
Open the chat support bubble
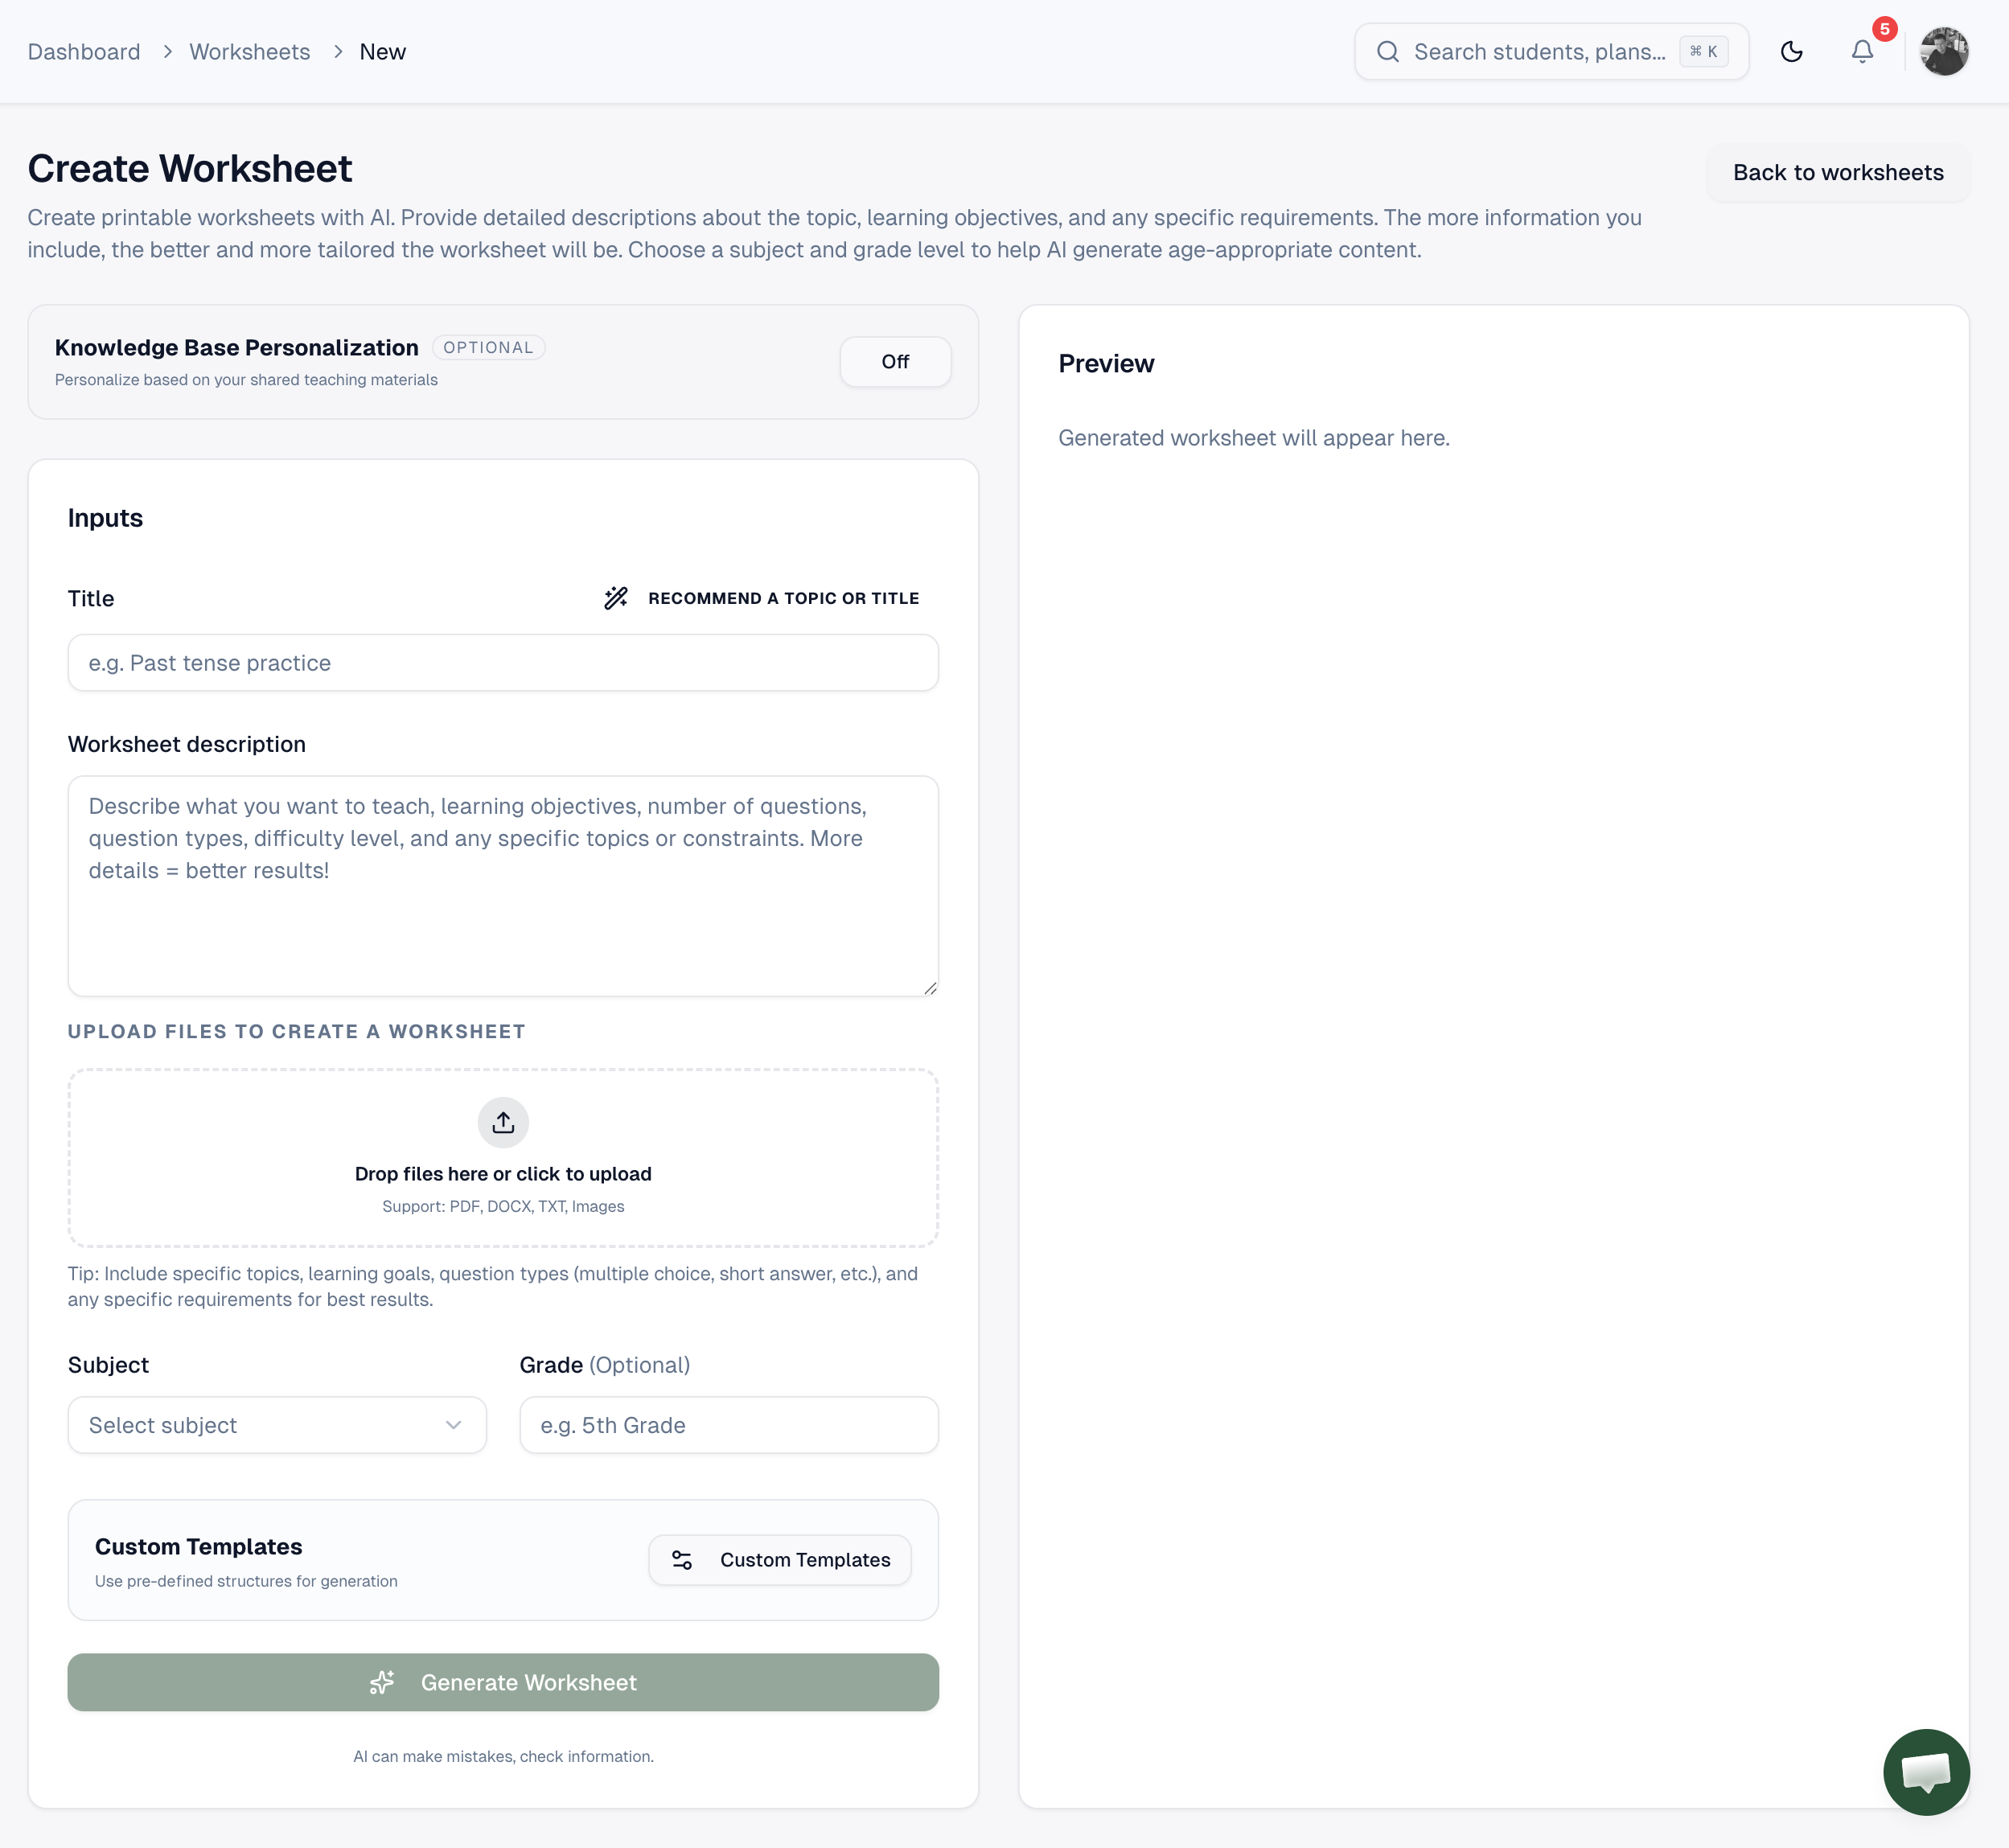click(1925, 1771)
